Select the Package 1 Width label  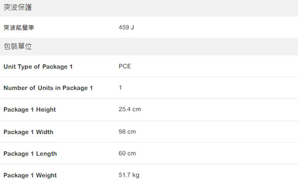pos(28,132)
